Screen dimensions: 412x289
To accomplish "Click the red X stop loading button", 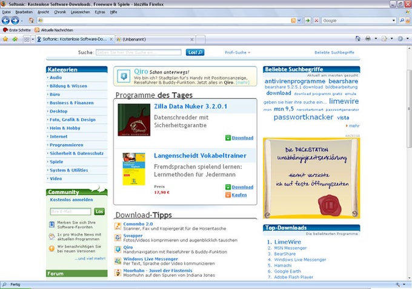I will coord(316,21).
